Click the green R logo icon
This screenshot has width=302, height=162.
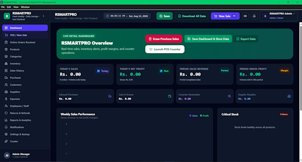[7, 16]
